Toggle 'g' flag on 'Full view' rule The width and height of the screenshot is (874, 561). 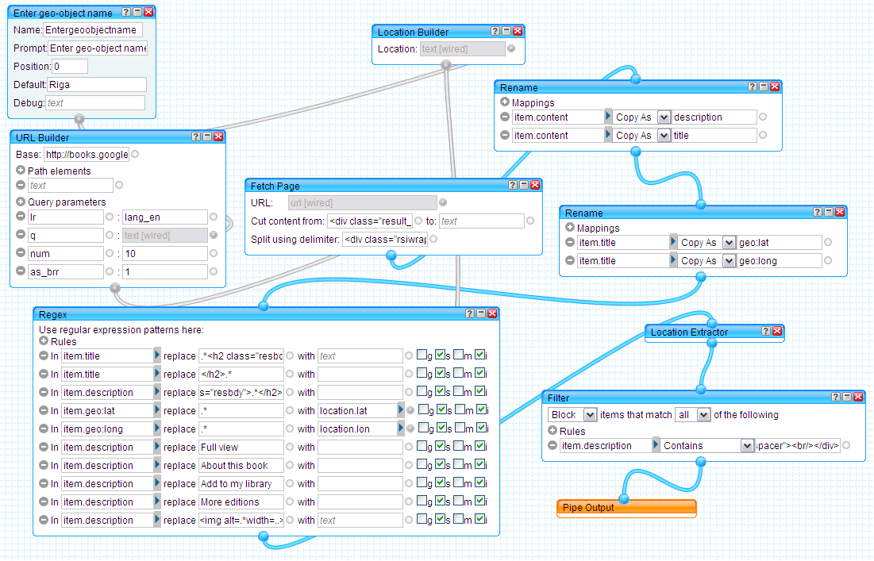(x=422, y=446)
